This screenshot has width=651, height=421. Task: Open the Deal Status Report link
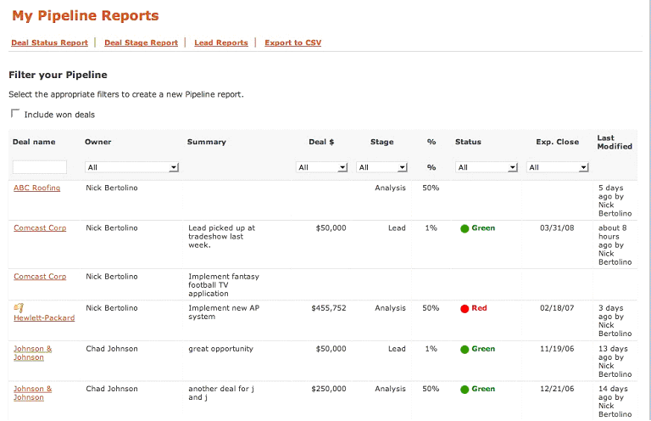pos(49,42)
